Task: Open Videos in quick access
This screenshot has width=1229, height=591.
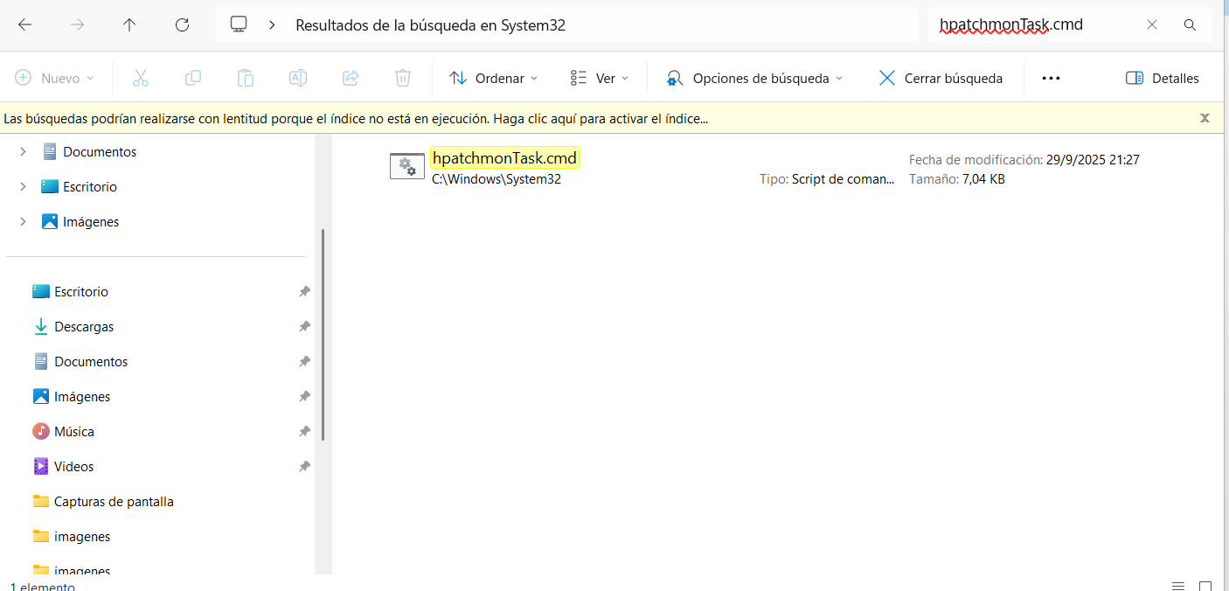Action: coord(63,466)
